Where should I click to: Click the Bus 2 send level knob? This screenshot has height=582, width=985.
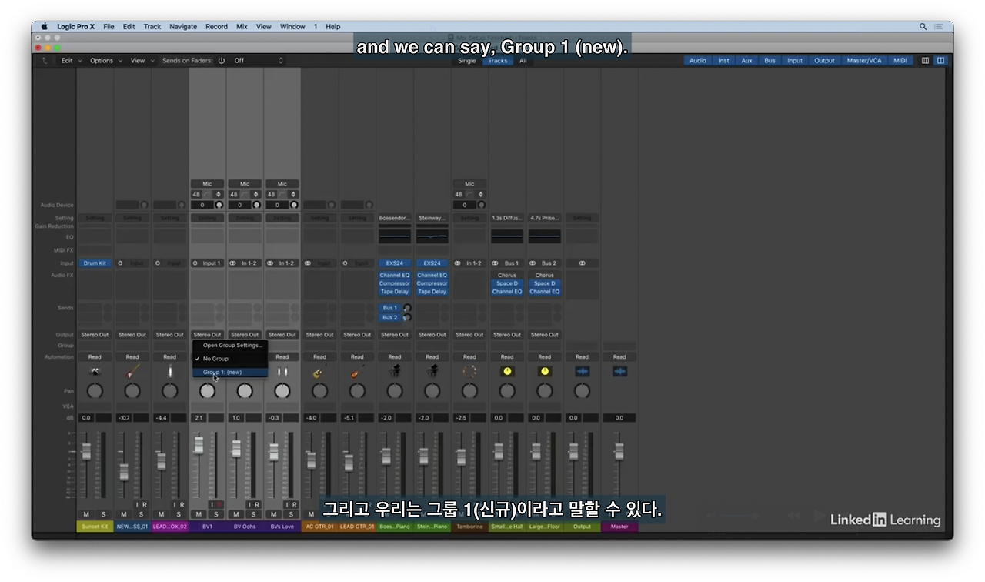click(x=407, y=317)
